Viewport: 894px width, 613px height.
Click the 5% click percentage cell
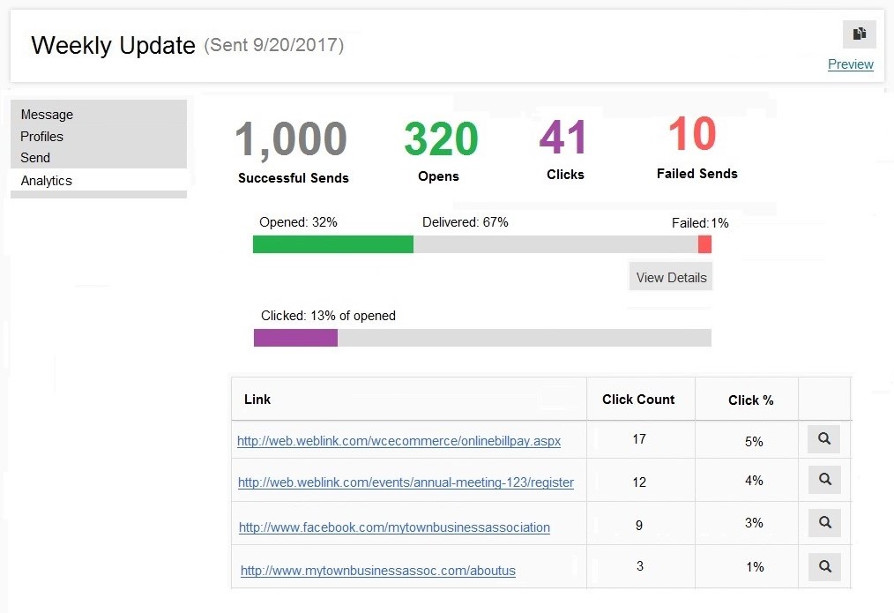754,441
